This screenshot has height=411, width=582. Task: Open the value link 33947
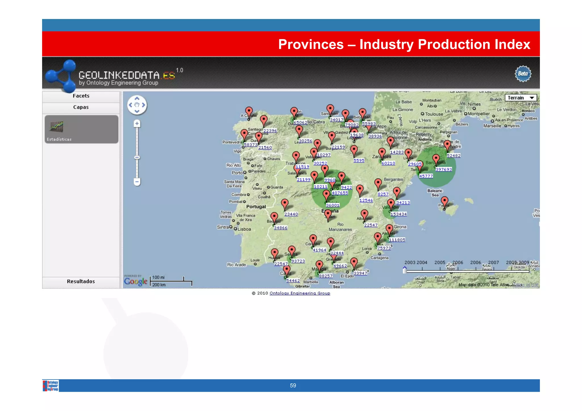pyautogui.click(x=360, y=273)
